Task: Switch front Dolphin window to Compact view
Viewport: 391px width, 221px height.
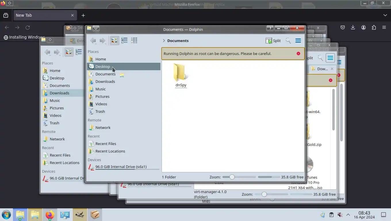Action: [x=124, y=41]
